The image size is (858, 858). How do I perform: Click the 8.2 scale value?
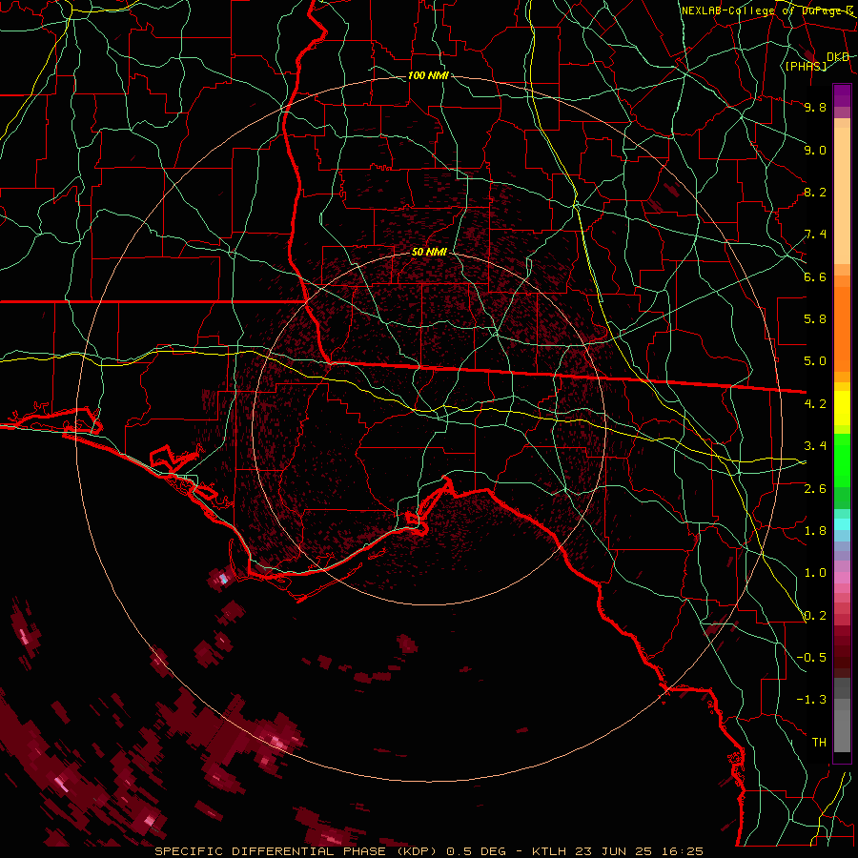click(815, 192)
